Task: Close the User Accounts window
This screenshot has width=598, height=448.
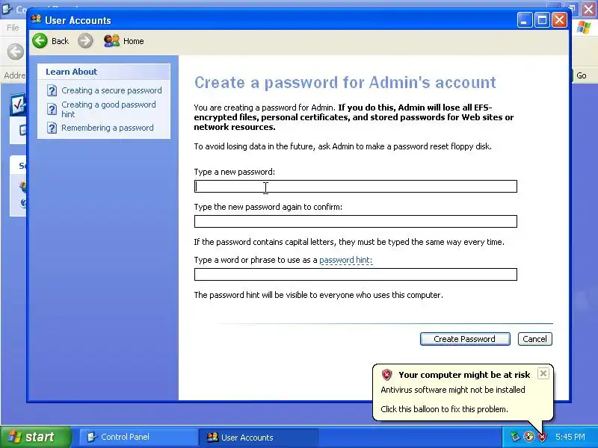Action: pyautogui.click(x=559, y=20)
